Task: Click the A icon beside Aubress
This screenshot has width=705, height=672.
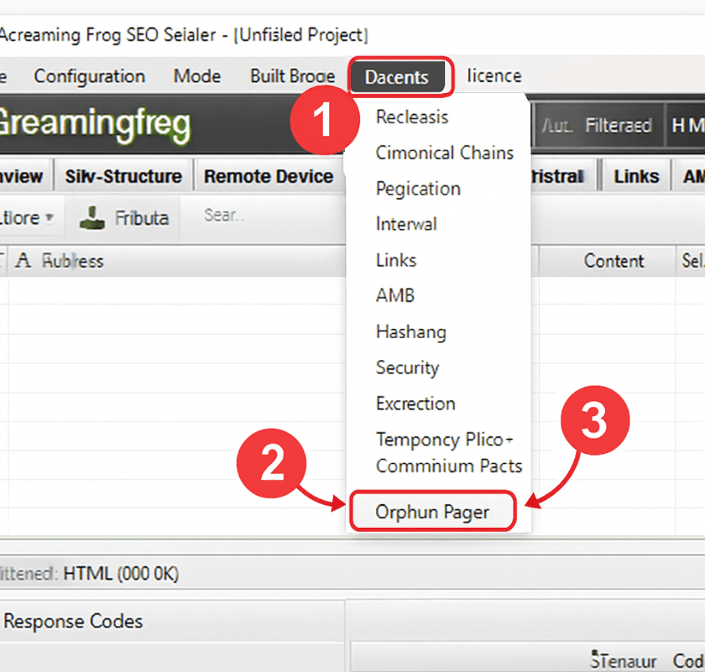Action: (23, 261)
